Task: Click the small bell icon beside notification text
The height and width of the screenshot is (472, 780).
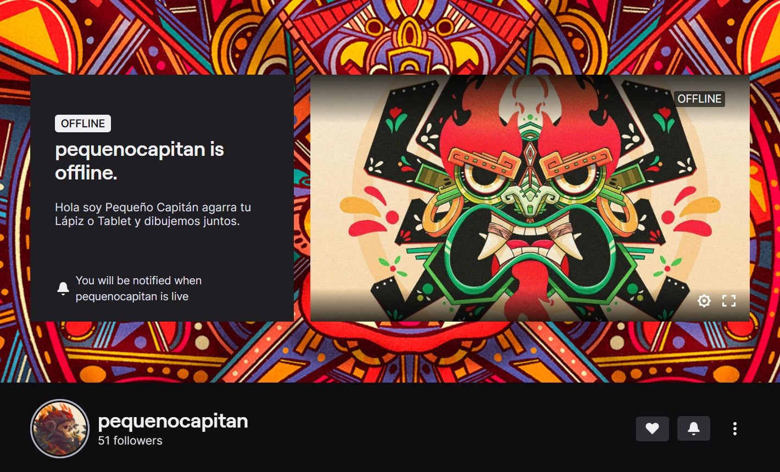Action: tap(63, 288)
